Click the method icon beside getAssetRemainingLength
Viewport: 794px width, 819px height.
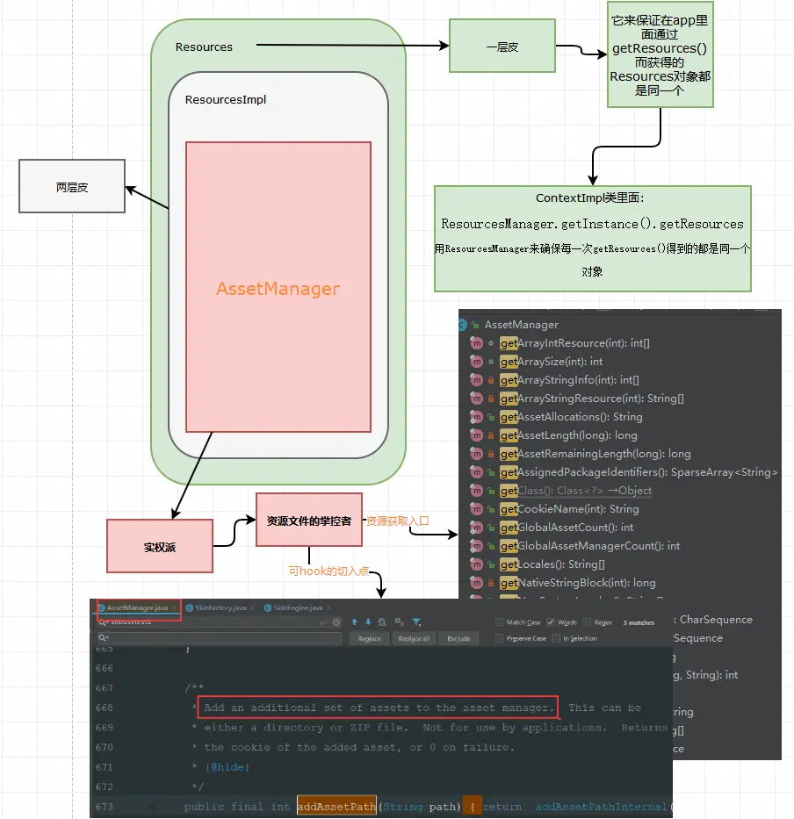coord(476,454)
